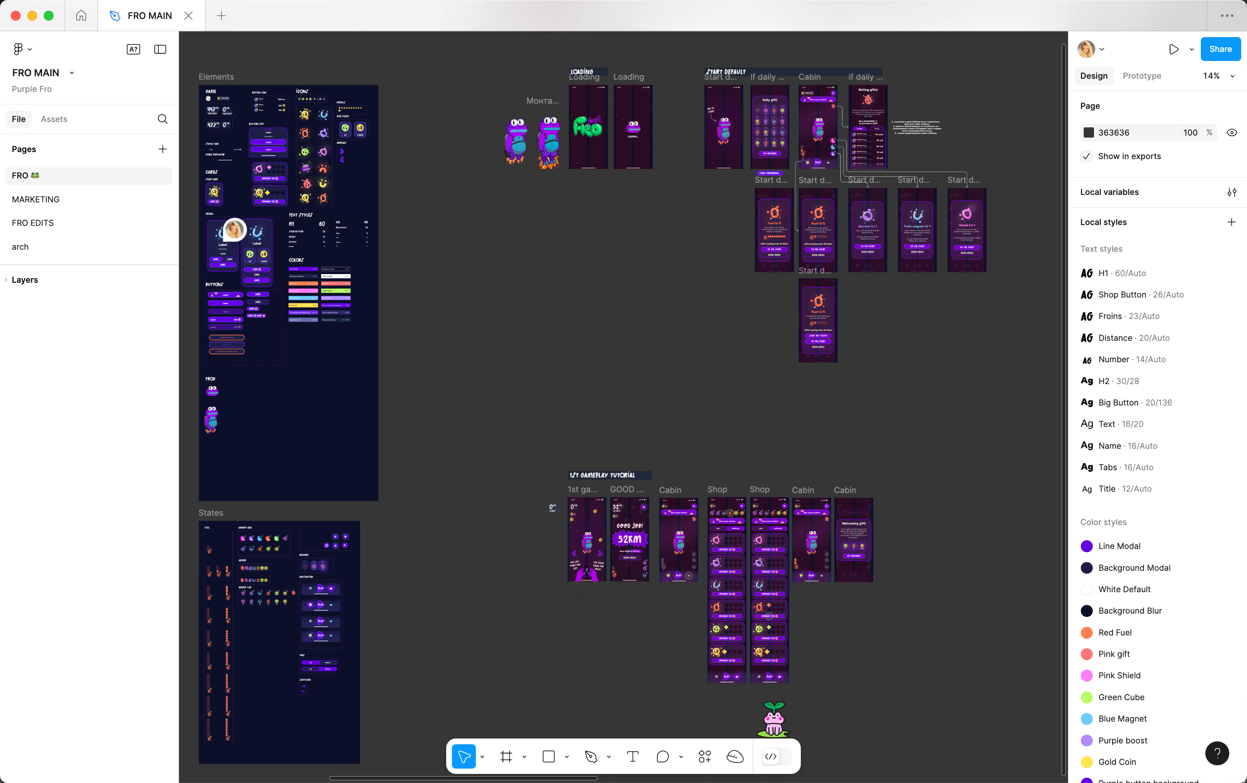
Task: Open Local variables settings icon
Action: (x=1231, y=192)
